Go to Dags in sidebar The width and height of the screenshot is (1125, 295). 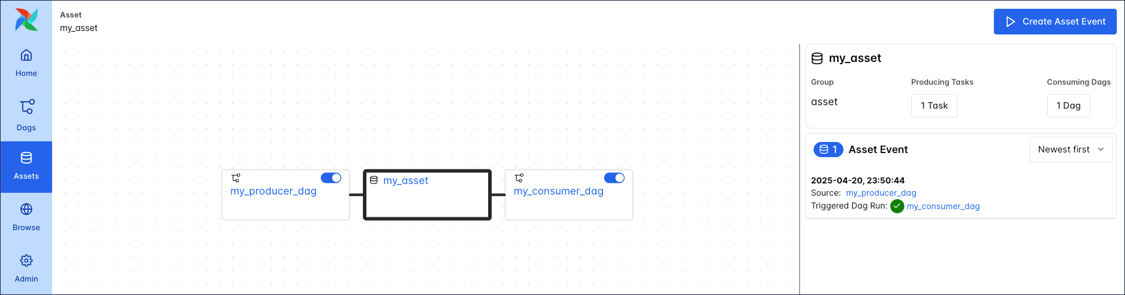click(26, 114)
